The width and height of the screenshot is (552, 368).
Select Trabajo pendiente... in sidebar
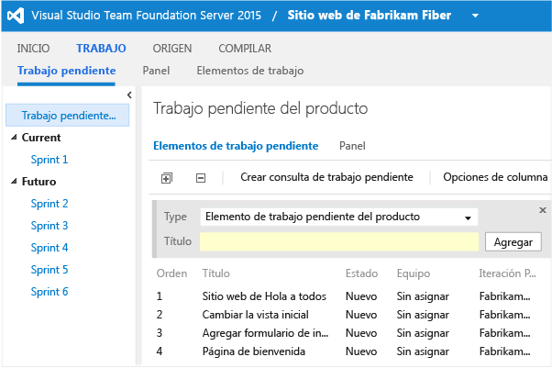click(x=68, y=116)
